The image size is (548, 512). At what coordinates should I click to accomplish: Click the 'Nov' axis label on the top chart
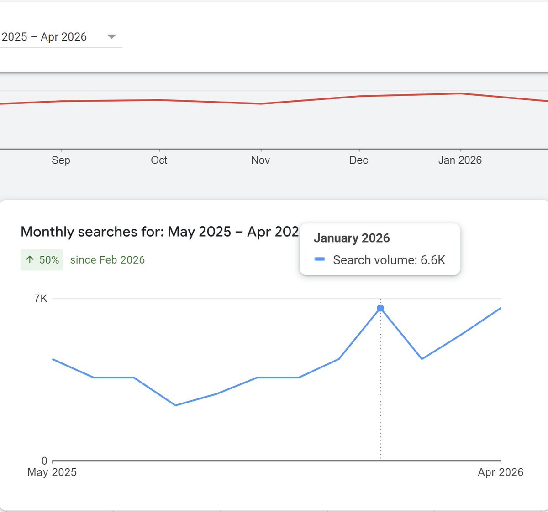point(260,160)
